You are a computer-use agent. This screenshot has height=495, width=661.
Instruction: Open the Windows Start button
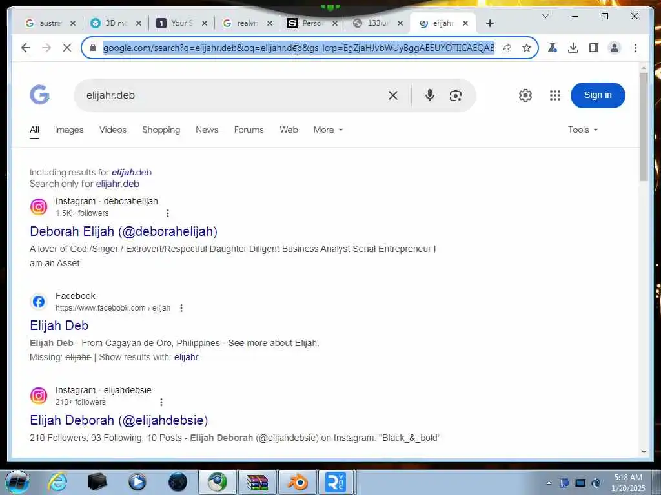17,482
